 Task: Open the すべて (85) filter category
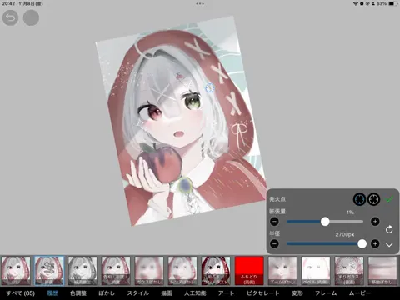pos(21,293)
